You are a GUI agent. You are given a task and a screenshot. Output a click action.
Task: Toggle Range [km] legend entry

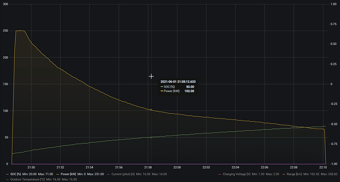(294, 174)
